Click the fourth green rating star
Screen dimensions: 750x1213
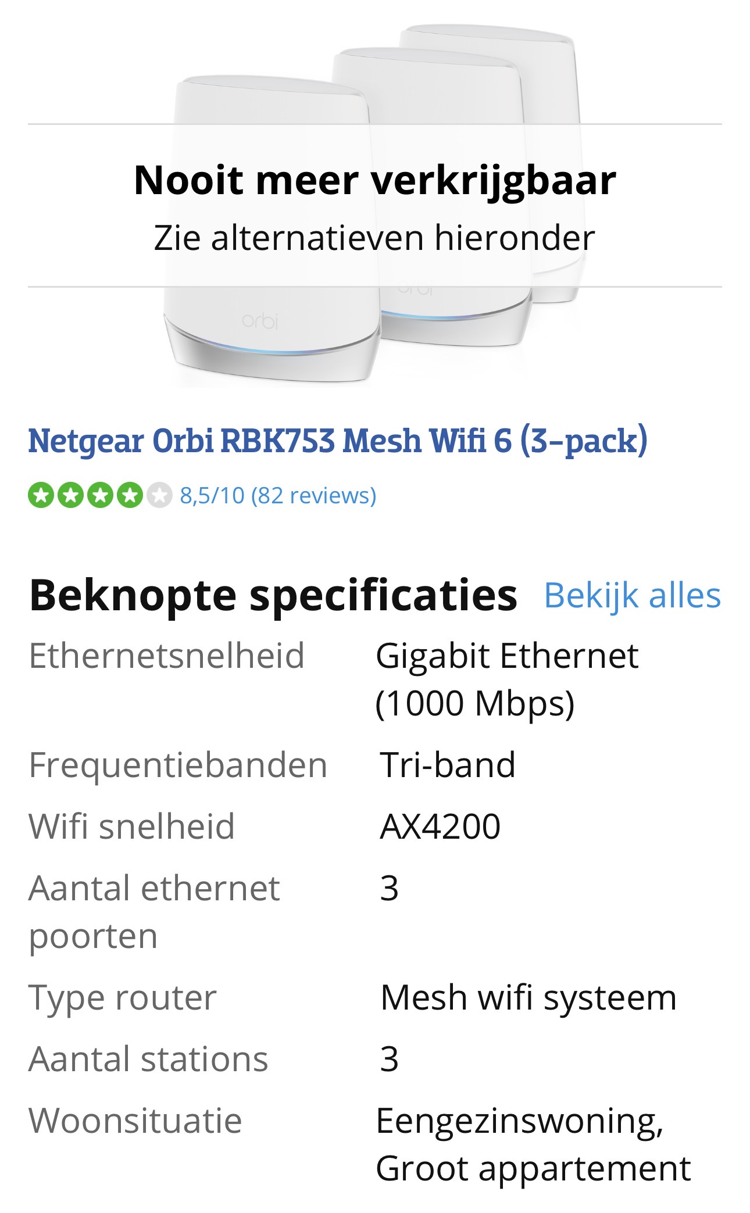coord(130,495)
